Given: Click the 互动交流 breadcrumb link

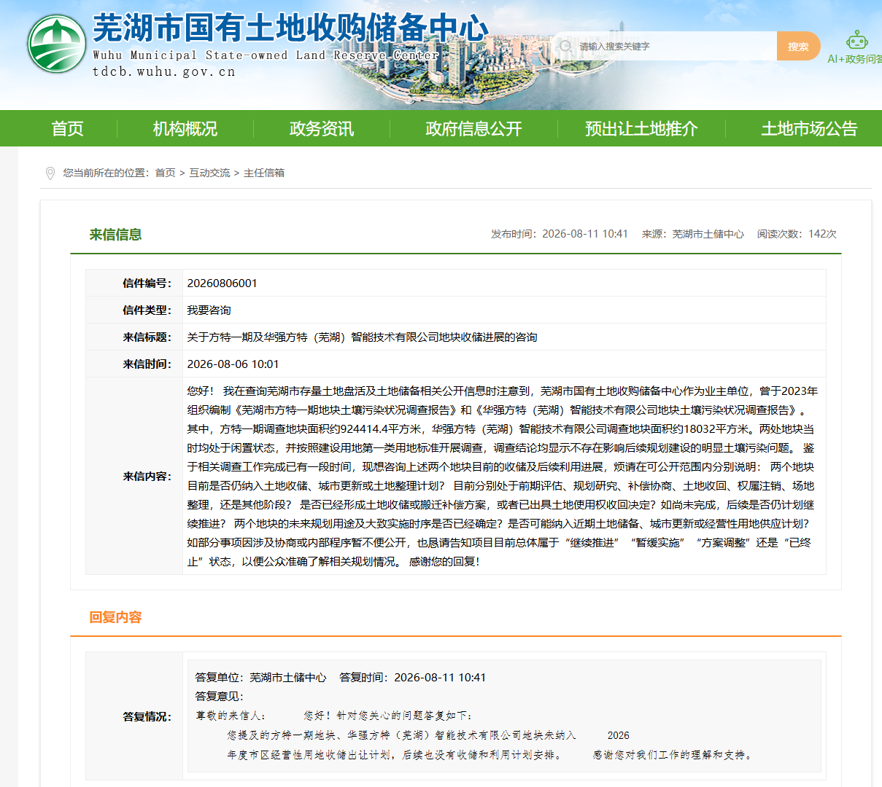Looking at the screenshot, I should tap(209, 173).
